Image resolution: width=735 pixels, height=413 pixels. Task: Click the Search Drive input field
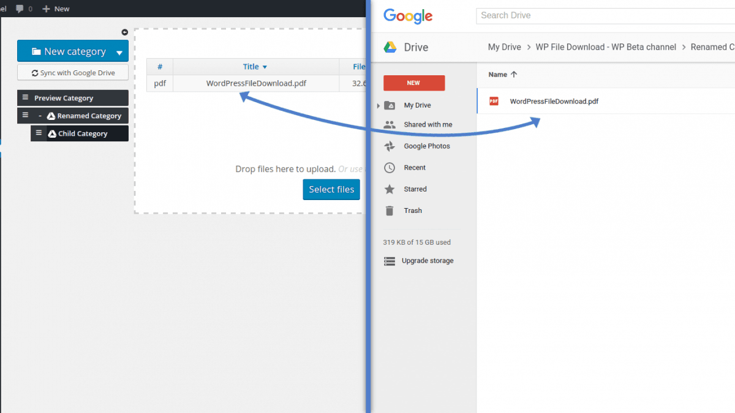tap(603, 15)
